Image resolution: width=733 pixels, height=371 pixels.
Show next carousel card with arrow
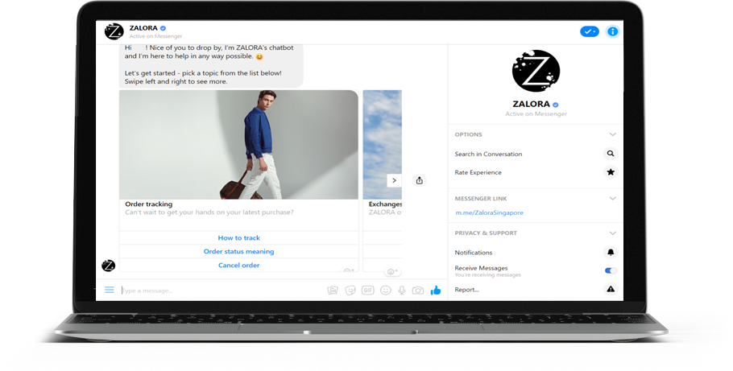coord(394,180)
